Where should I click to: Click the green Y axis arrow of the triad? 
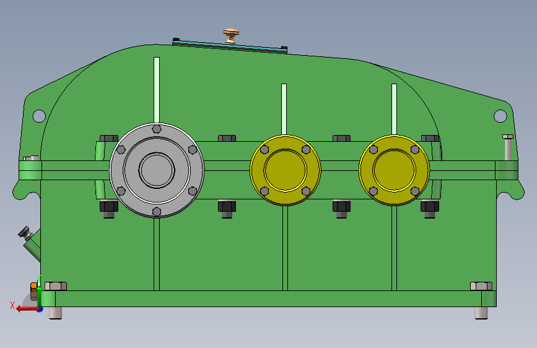pyautogui.click(x=39, y=297)
